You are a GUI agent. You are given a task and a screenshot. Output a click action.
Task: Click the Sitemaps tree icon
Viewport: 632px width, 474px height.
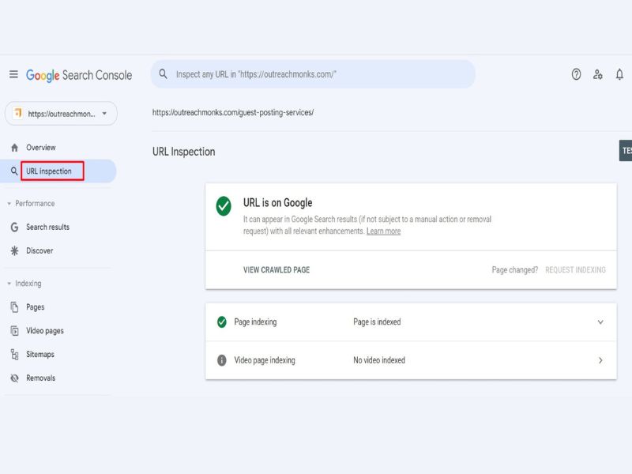pyautogui.click(x=14, y=354)
